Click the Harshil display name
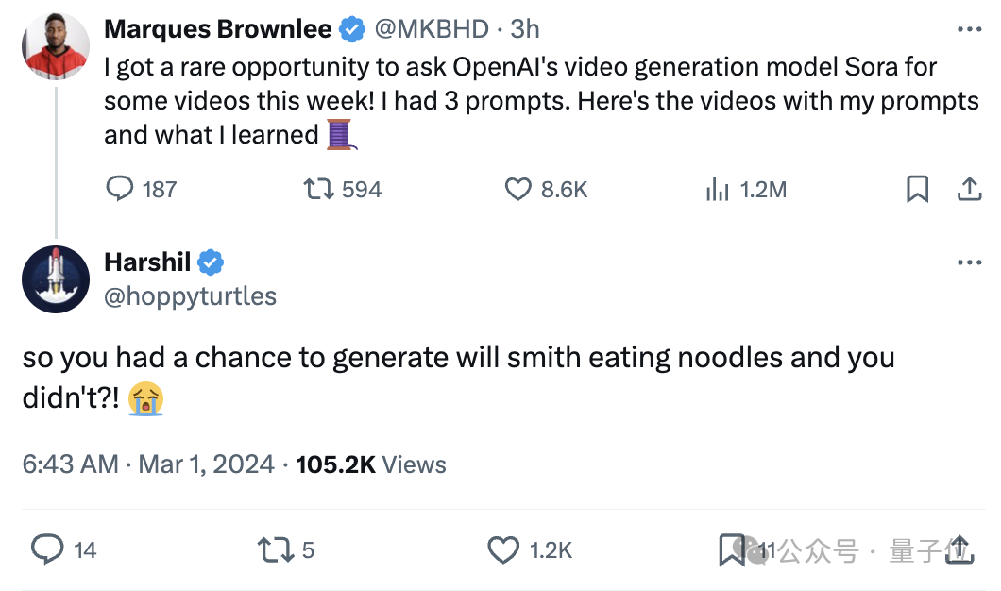The image size is (1001, 591). [x=148, y=262]
